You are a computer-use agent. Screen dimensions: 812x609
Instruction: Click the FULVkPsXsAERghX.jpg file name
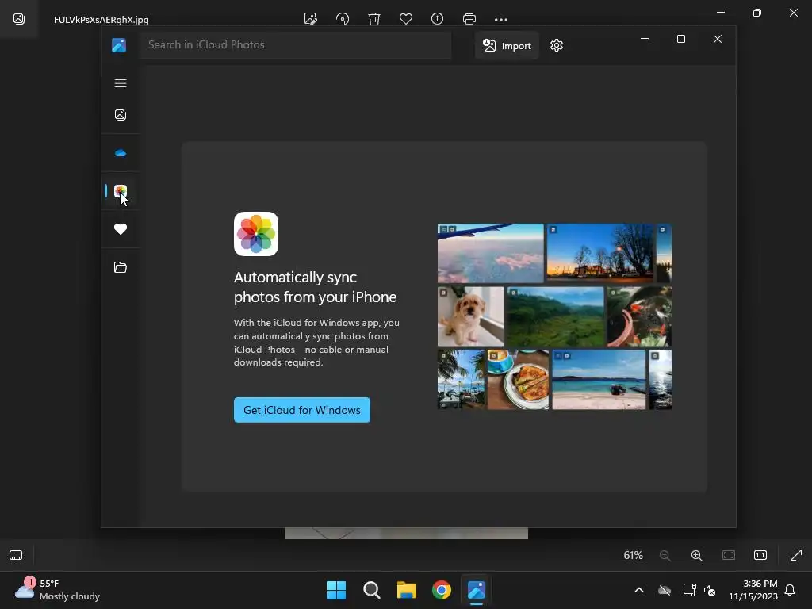tap(101, 20)
